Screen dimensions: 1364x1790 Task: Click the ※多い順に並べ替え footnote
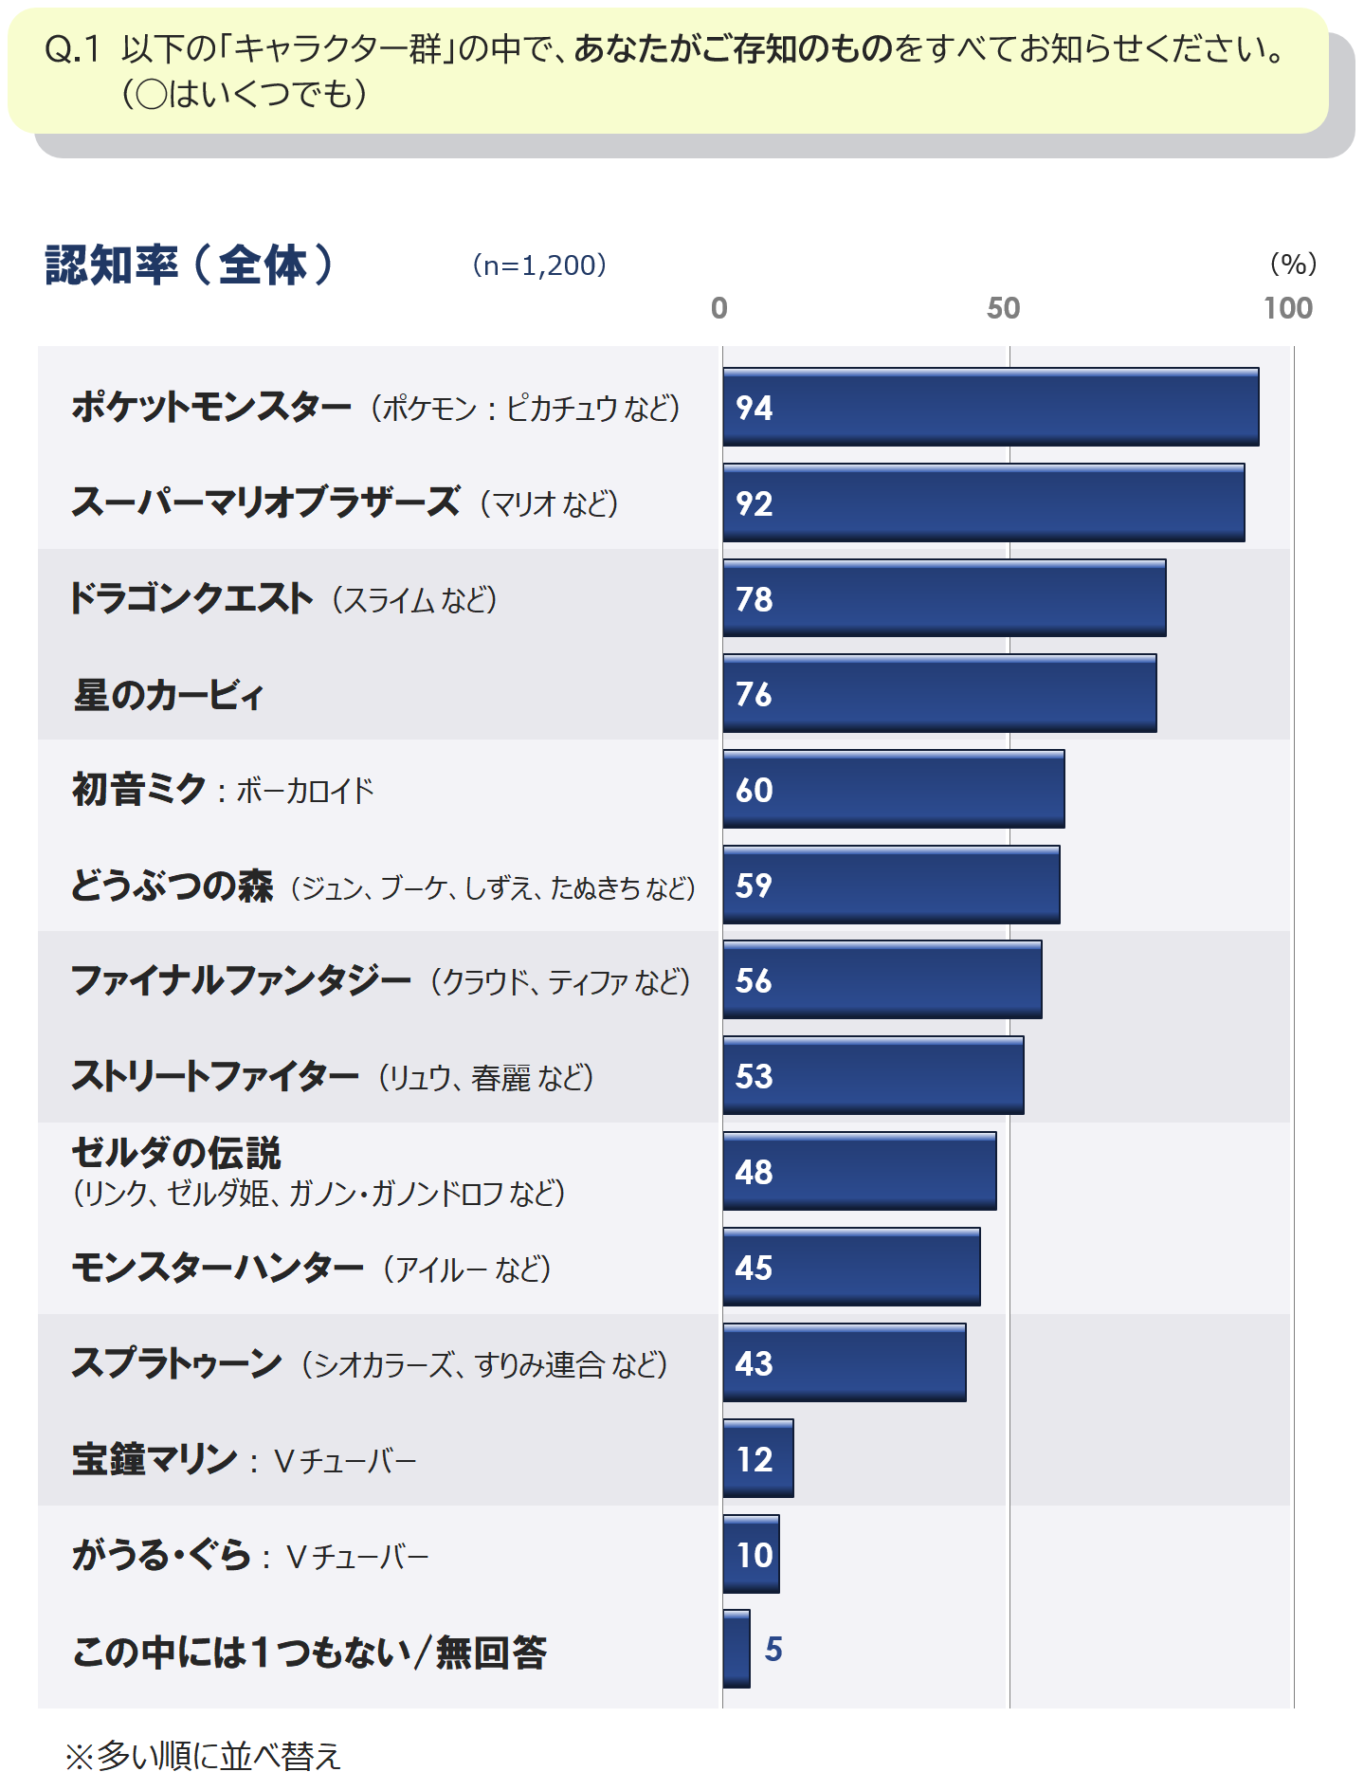(x=202, y=1756)
